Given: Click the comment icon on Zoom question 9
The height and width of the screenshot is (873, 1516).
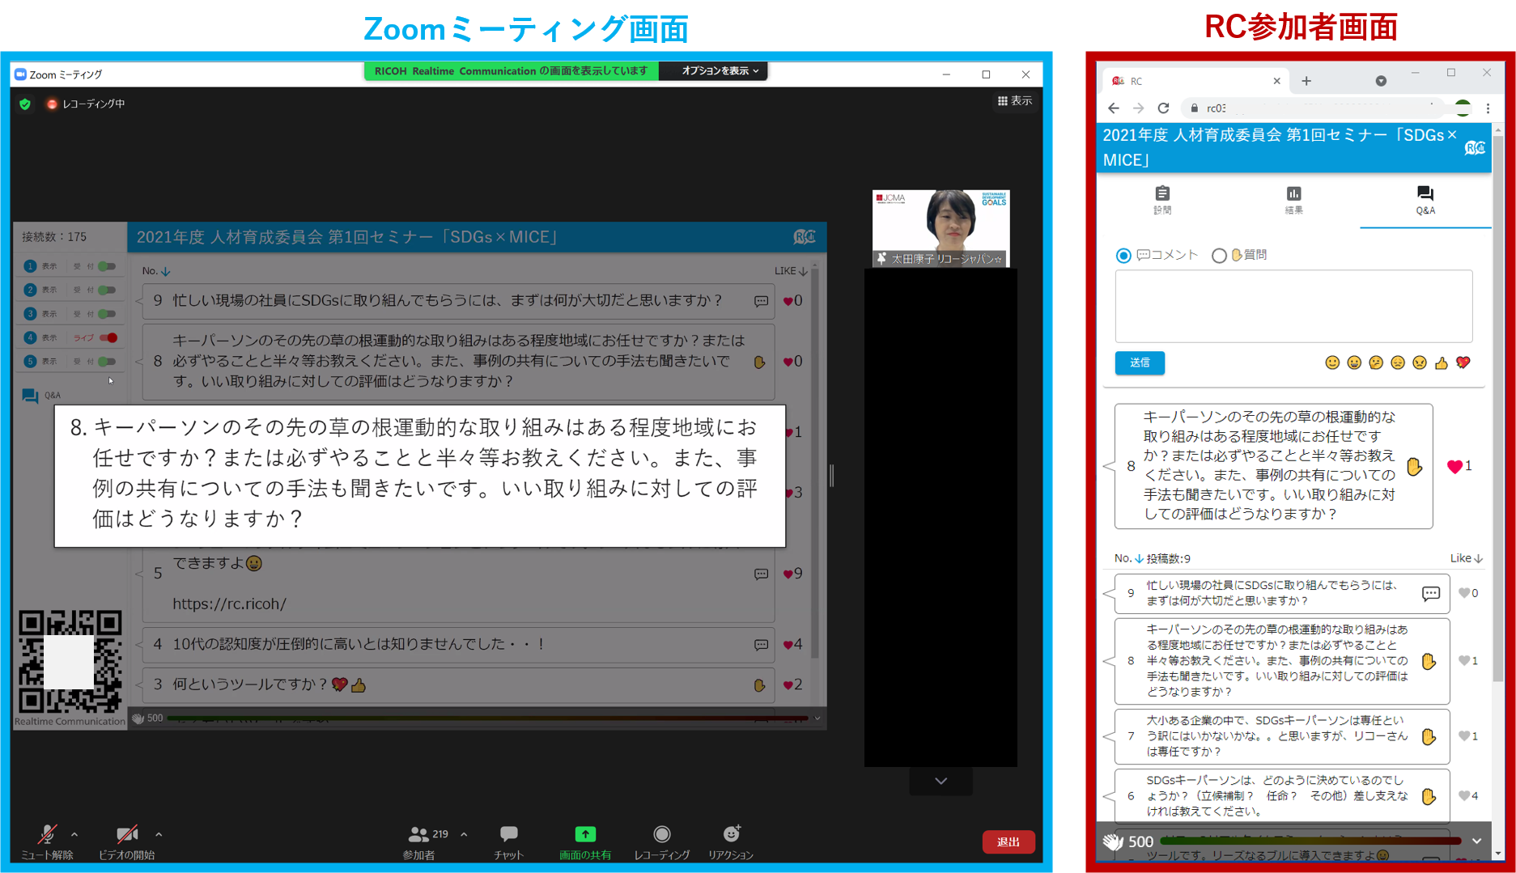Looking at the screenshot, I should pyautogui.click(x=761, y=301).
